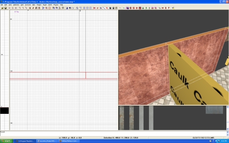Click the red letter P toolbar icon
The image size is (229, 143).
point(169,8)
